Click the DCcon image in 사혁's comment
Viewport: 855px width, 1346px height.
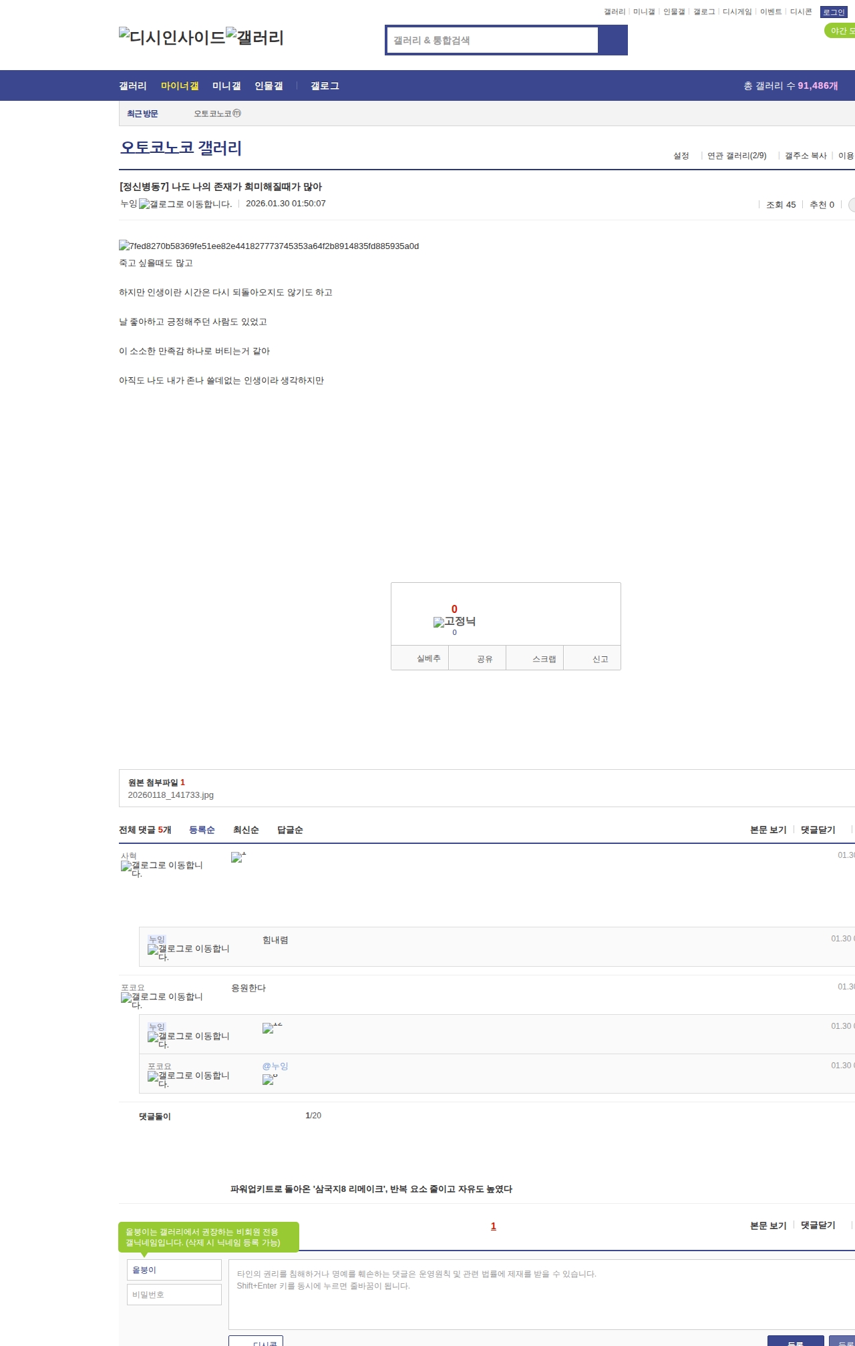tap(237, 857)
